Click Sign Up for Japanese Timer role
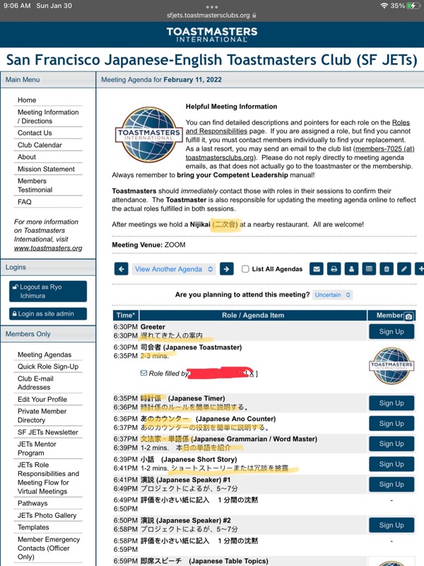 point(391,403)
